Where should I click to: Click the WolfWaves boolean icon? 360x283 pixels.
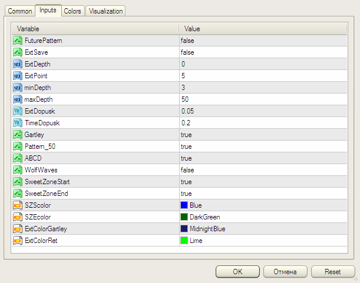18,170
